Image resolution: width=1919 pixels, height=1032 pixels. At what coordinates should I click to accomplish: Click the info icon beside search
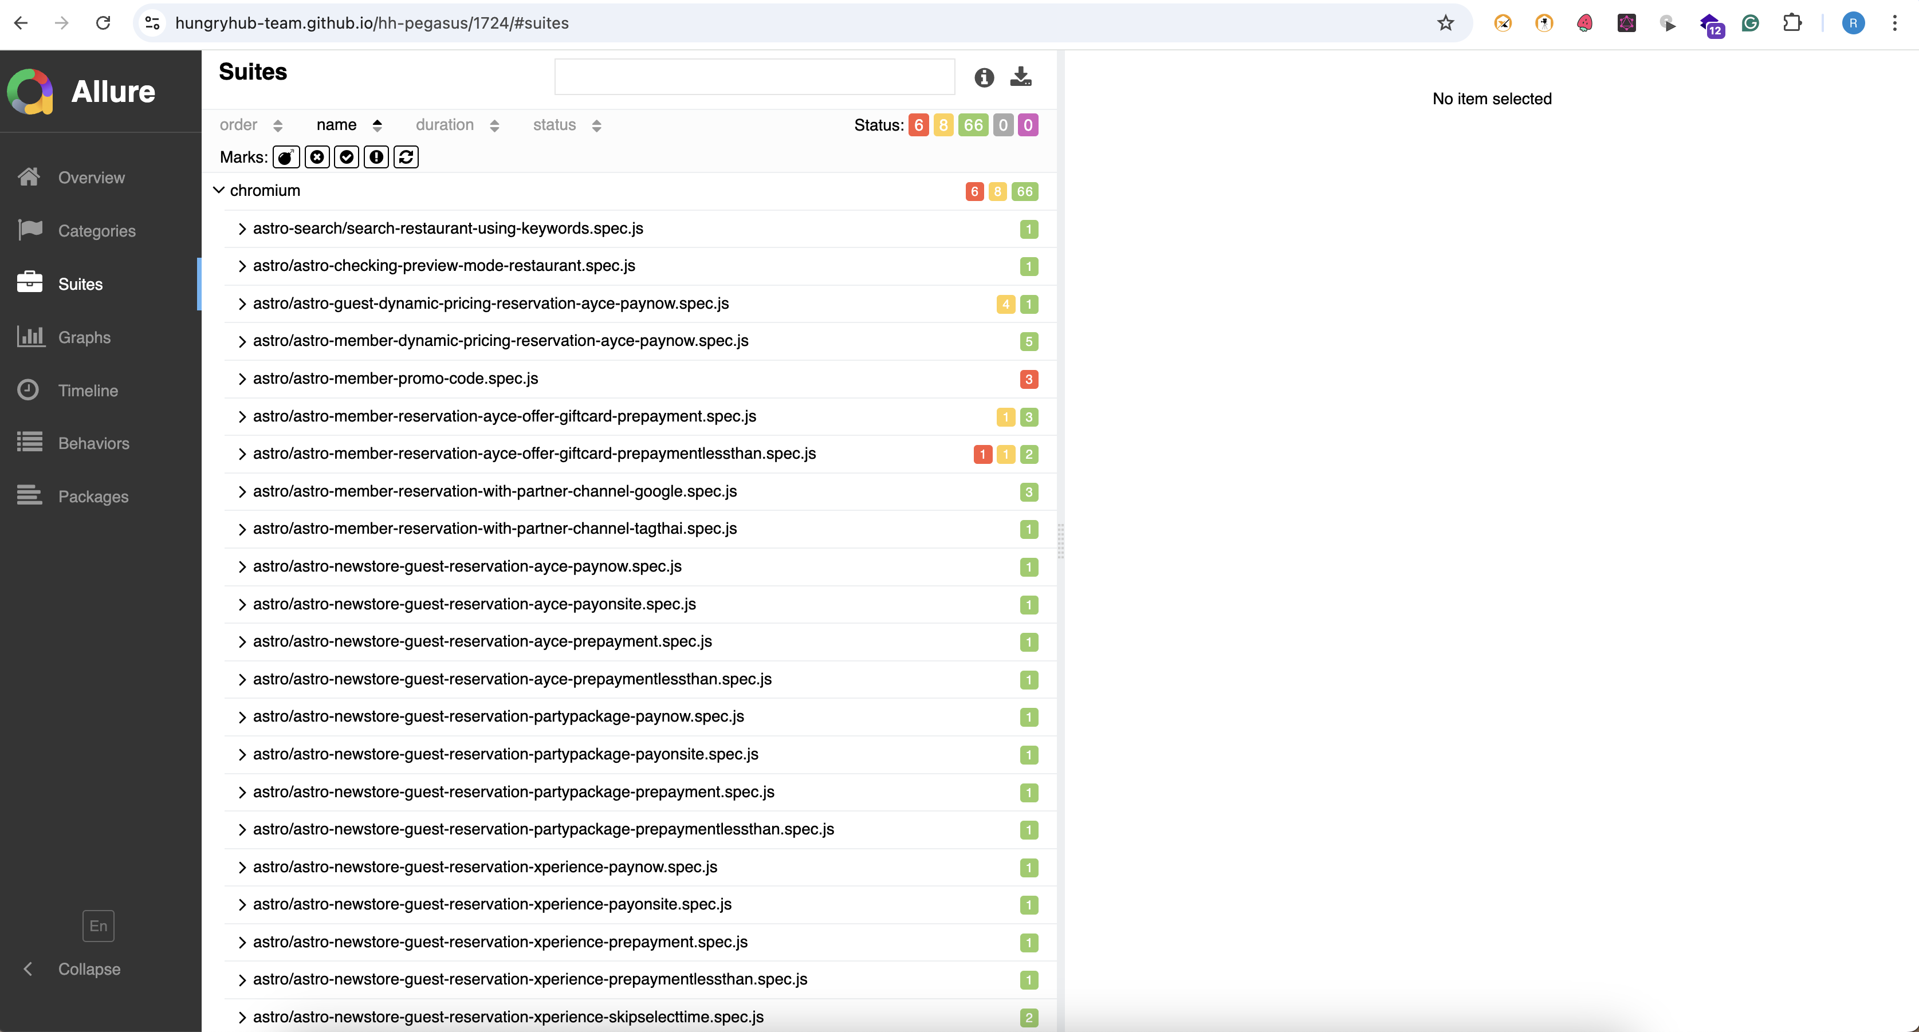[984, 77]
